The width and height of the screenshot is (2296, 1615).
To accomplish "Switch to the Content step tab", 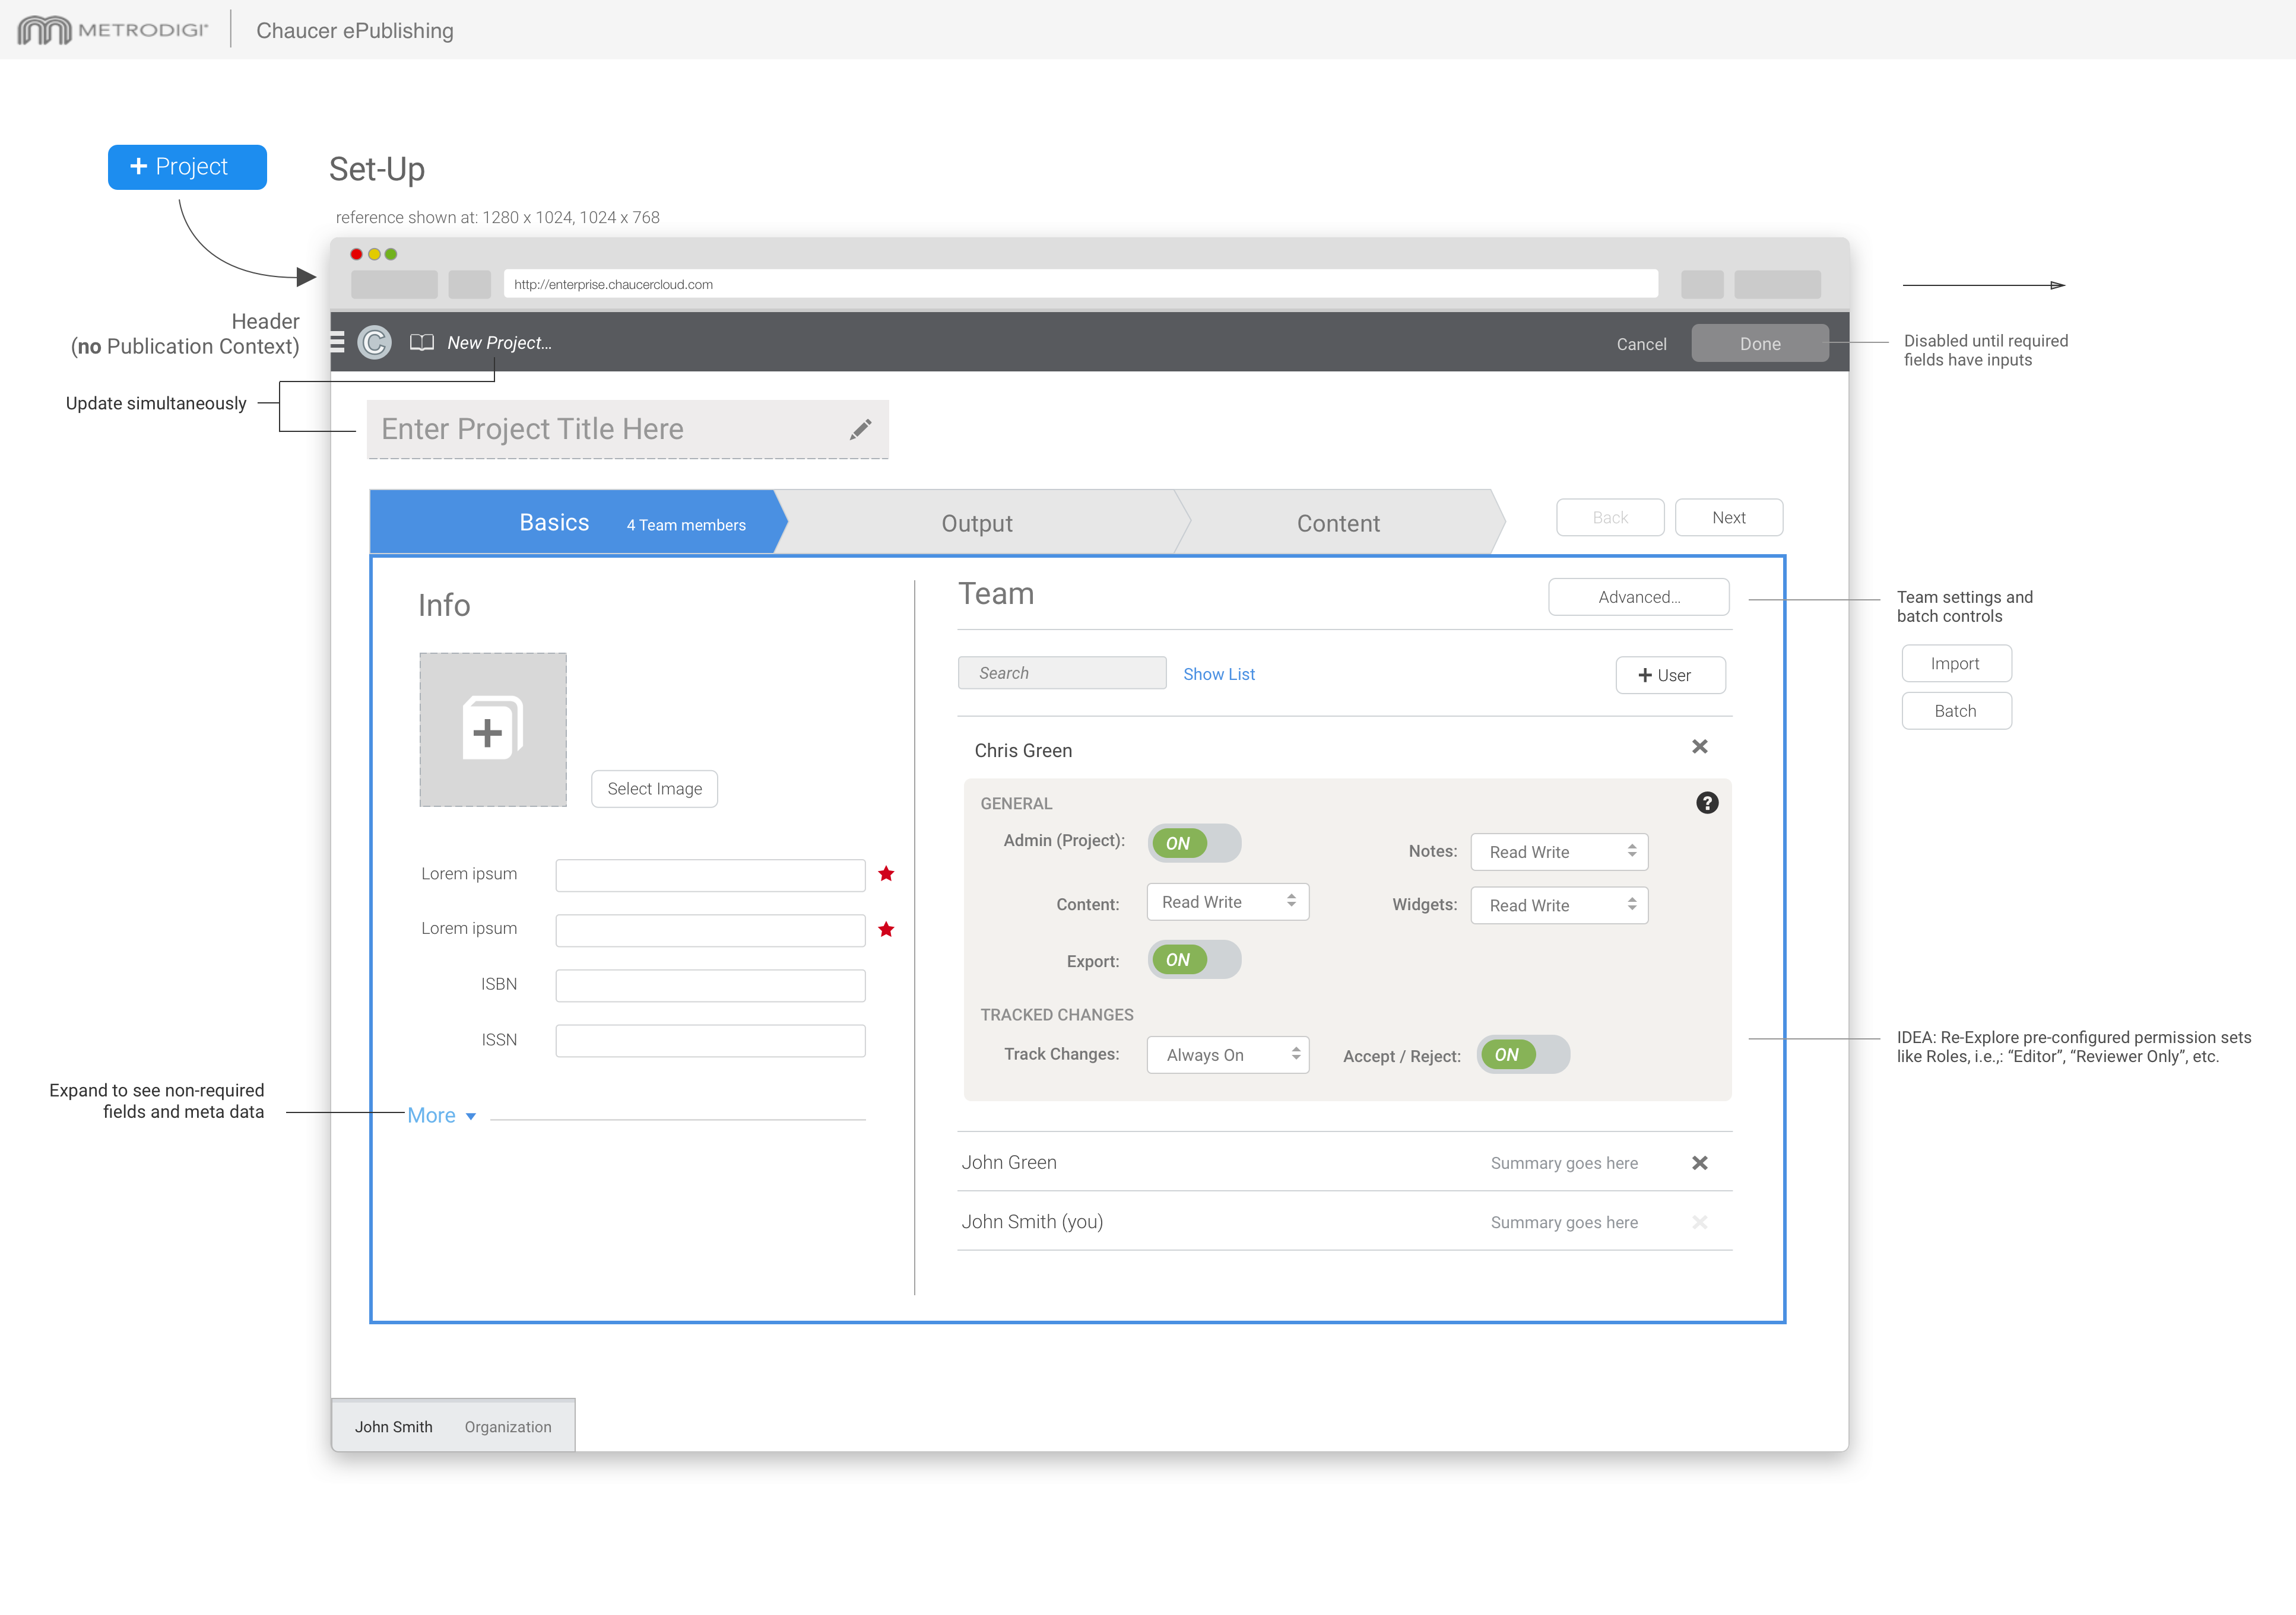I will 1337,524.
